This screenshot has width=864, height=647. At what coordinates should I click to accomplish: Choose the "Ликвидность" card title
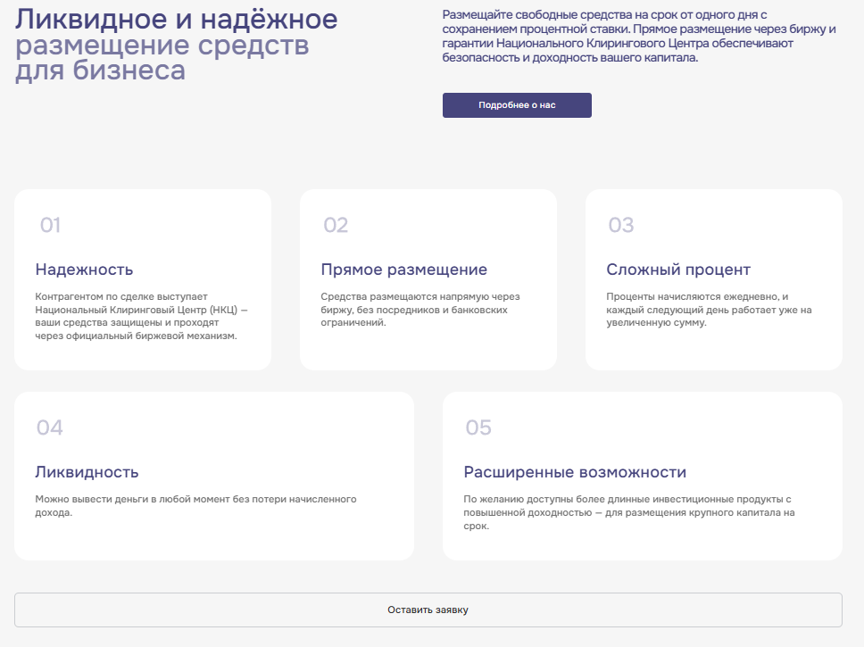tap(87, 472)
